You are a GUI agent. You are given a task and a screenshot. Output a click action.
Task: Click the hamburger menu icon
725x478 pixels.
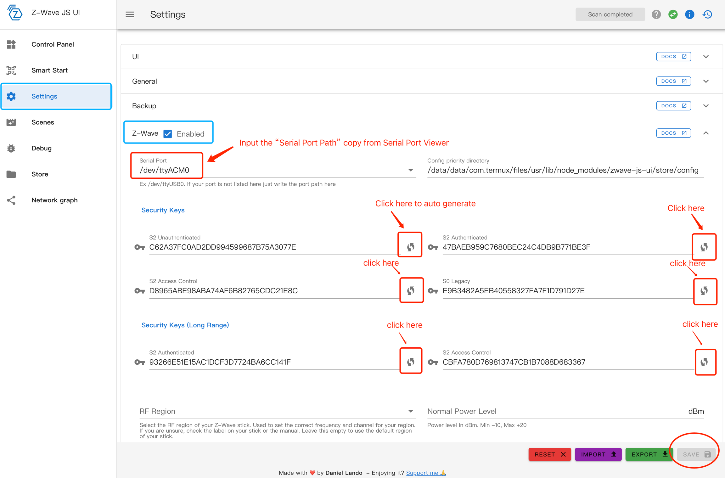coord(130,14)
